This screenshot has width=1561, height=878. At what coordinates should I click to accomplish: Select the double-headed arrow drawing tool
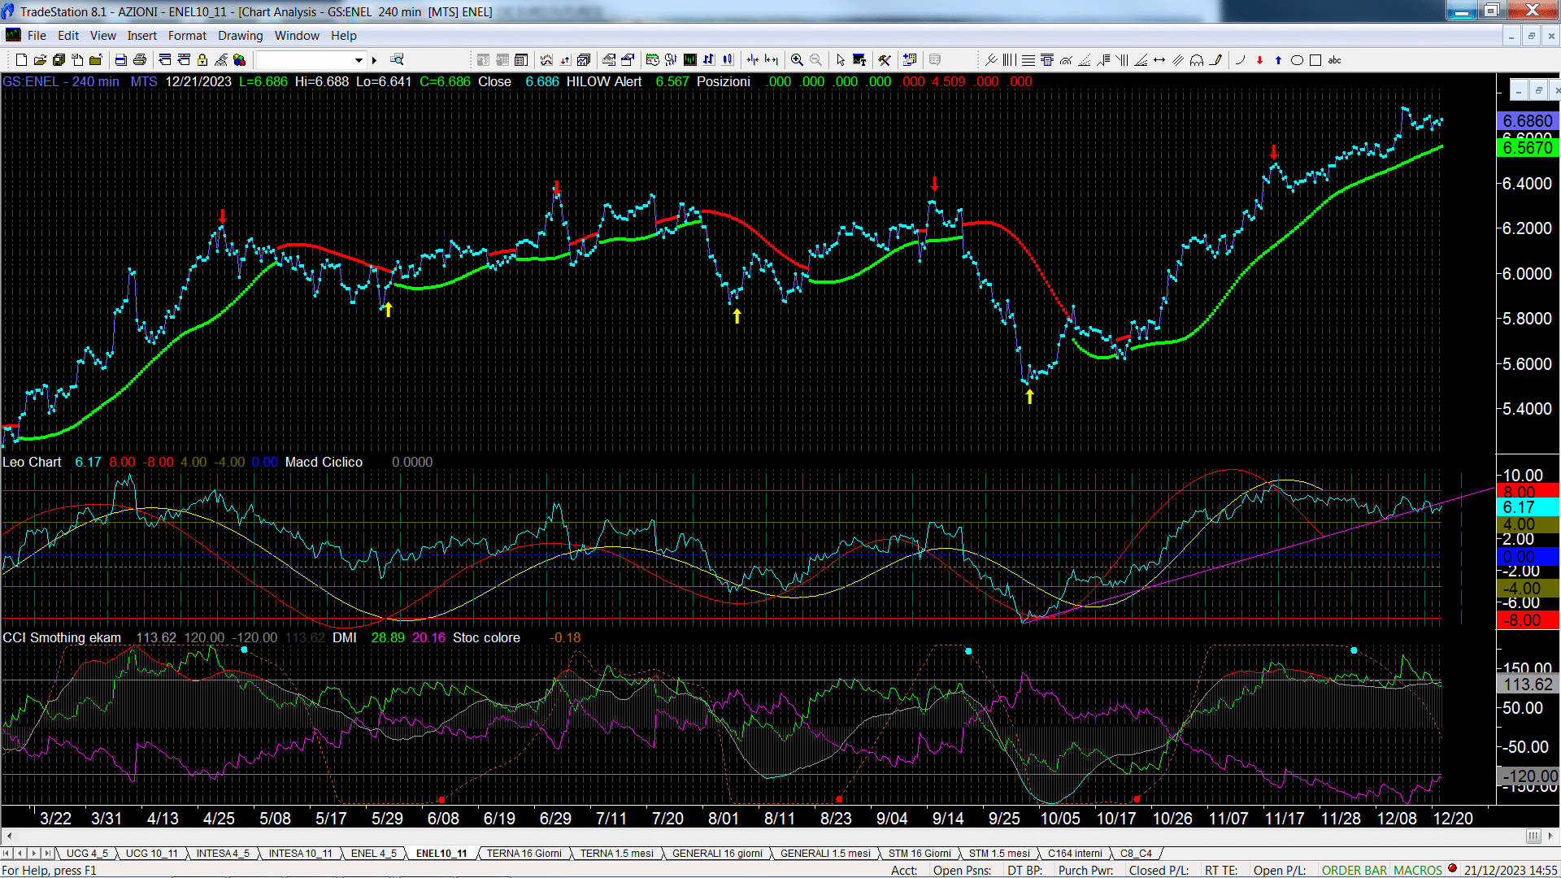[x=1159, y=59]
